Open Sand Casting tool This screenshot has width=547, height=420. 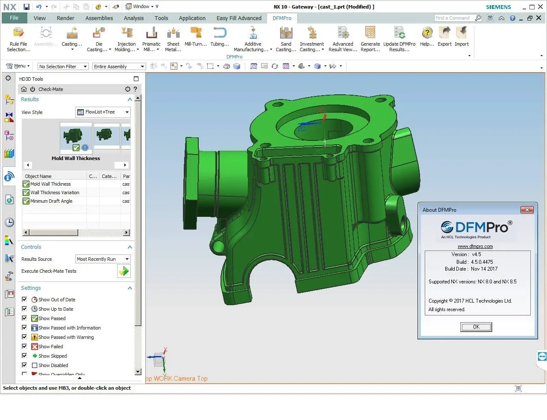pos(286,39)
